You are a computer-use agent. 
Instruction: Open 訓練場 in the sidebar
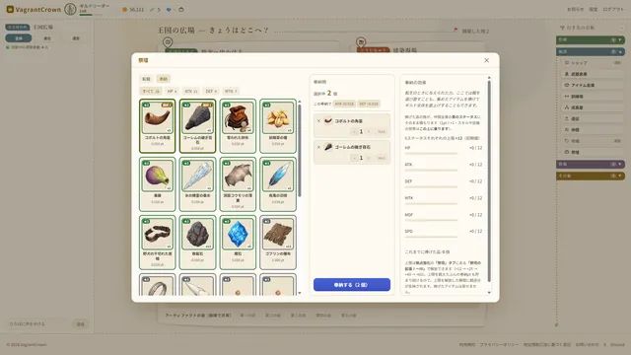593,97
